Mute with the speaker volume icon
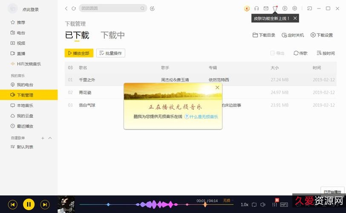The height and width of the screenshot is (213, 346). (x=263, y=204)
